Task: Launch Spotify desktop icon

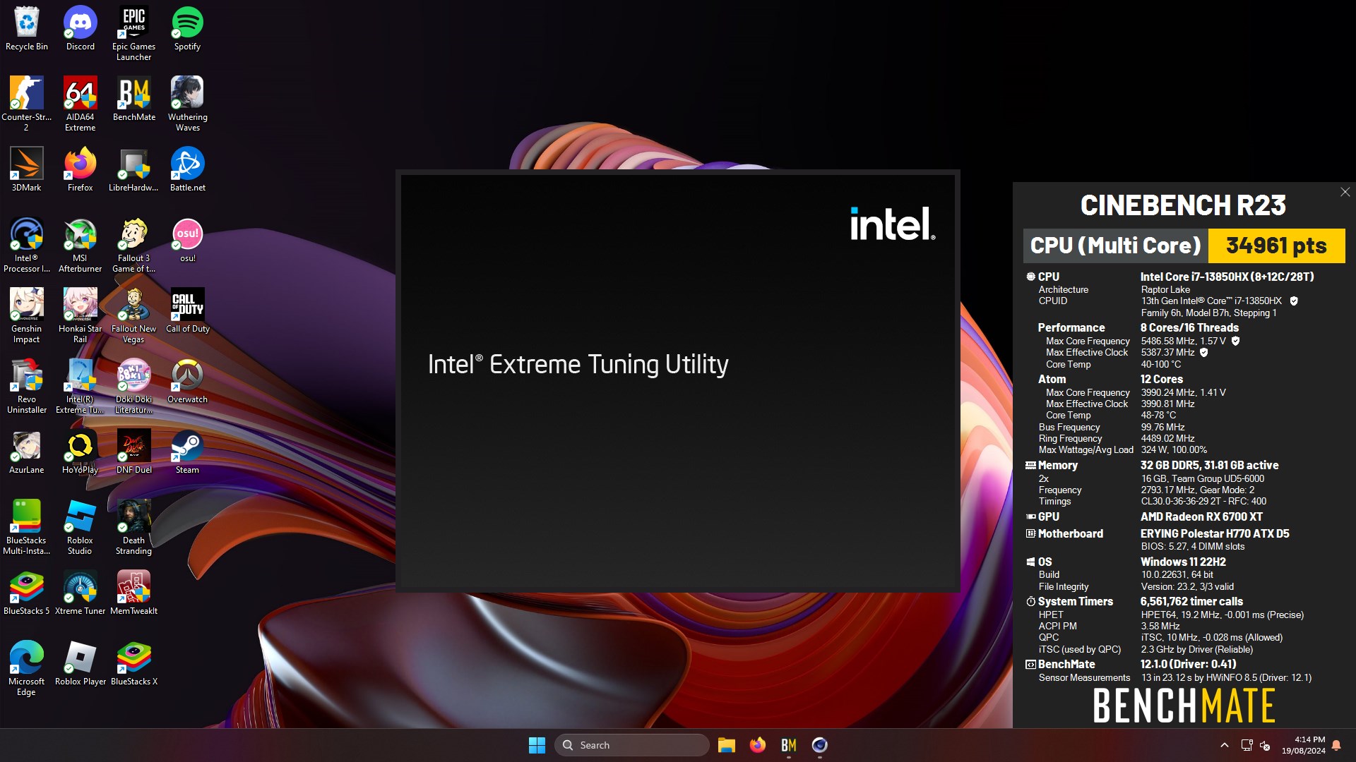Action: click(188, 29)
